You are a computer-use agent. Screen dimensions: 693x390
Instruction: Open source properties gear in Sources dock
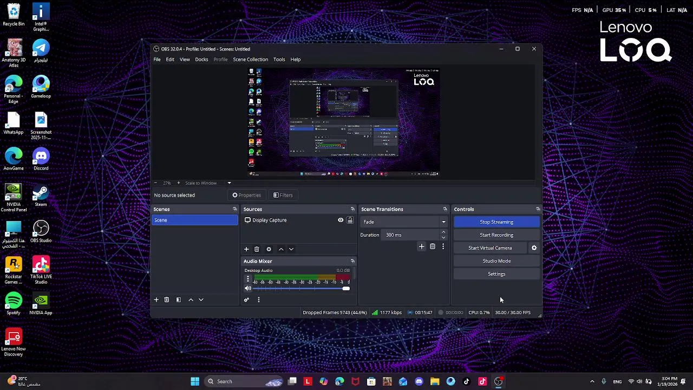269,249
